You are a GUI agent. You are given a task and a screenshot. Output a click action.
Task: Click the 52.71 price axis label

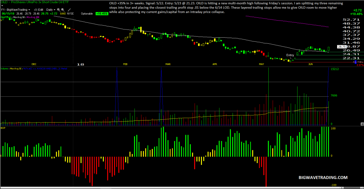pos(351,20)
